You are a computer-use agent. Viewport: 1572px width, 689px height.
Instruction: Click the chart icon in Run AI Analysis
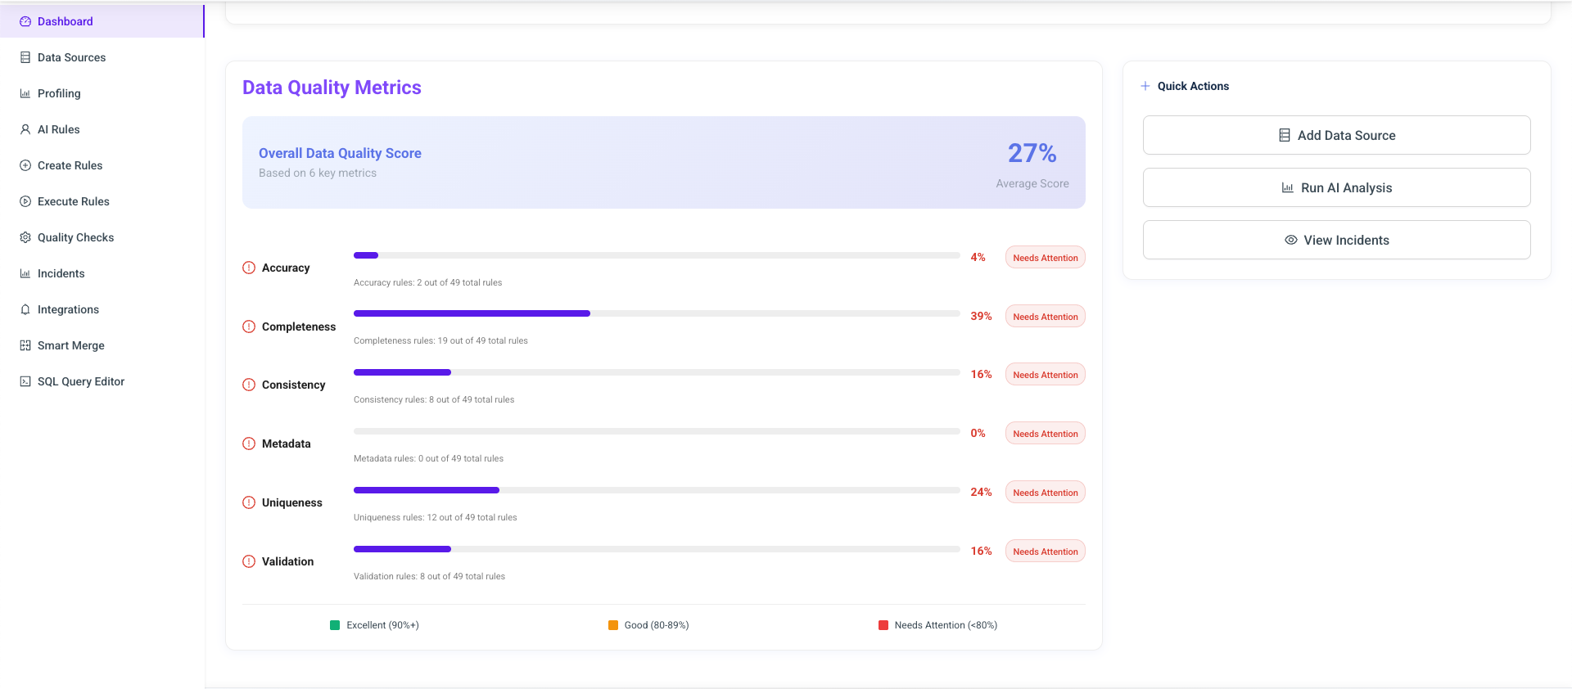[1288, 187]
